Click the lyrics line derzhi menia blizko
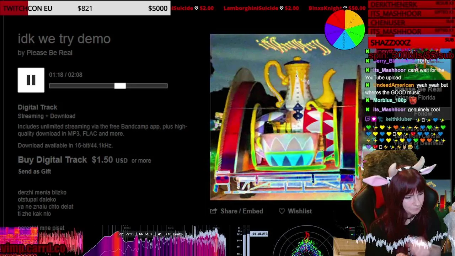455x256 pixels. pos(42,192)
